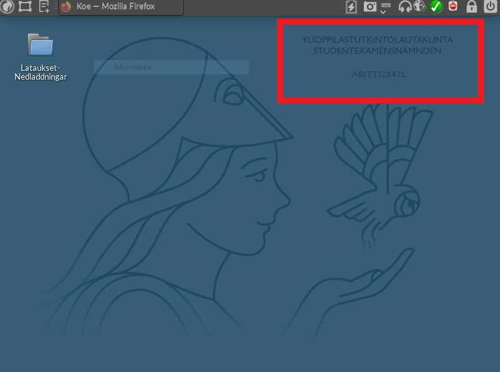Open the battery power status icon
Image resolution: width=500 pixels, height=372 pixels.
point(351,7)
